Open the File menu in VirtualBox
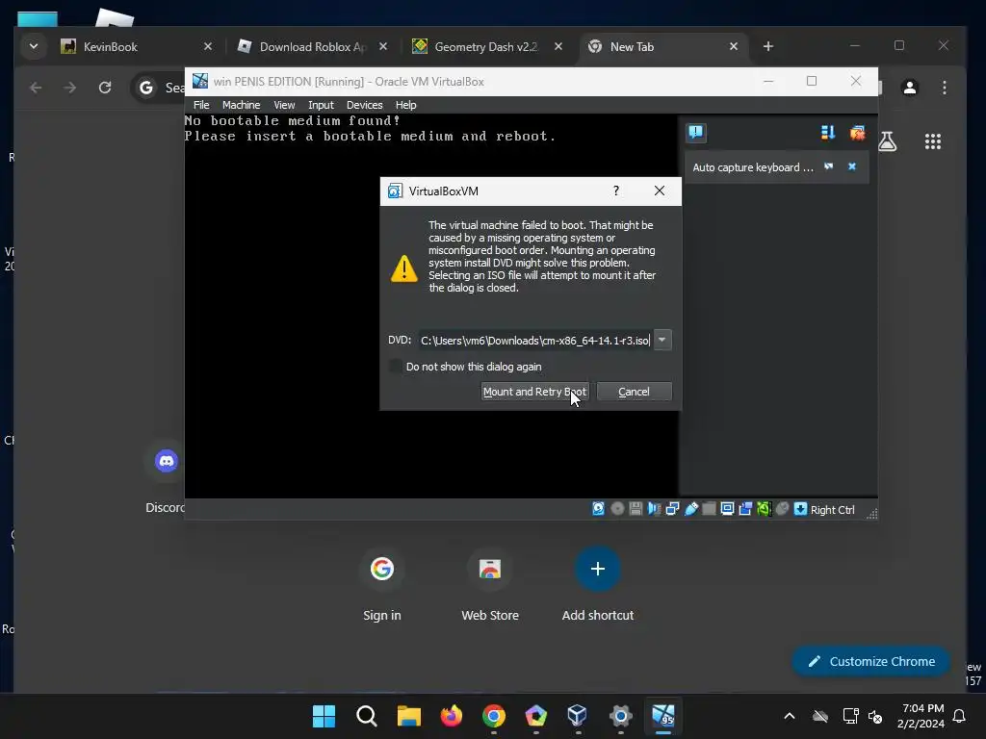The image size is (986, 739). click(x=201, y=105)
